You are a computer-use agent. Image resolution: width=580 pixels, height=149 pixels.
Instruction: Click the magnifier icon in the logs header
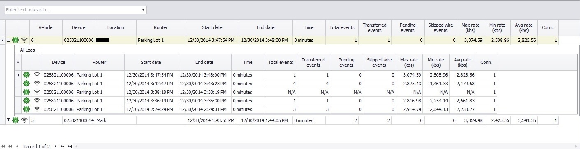click(x=18, y=62)
